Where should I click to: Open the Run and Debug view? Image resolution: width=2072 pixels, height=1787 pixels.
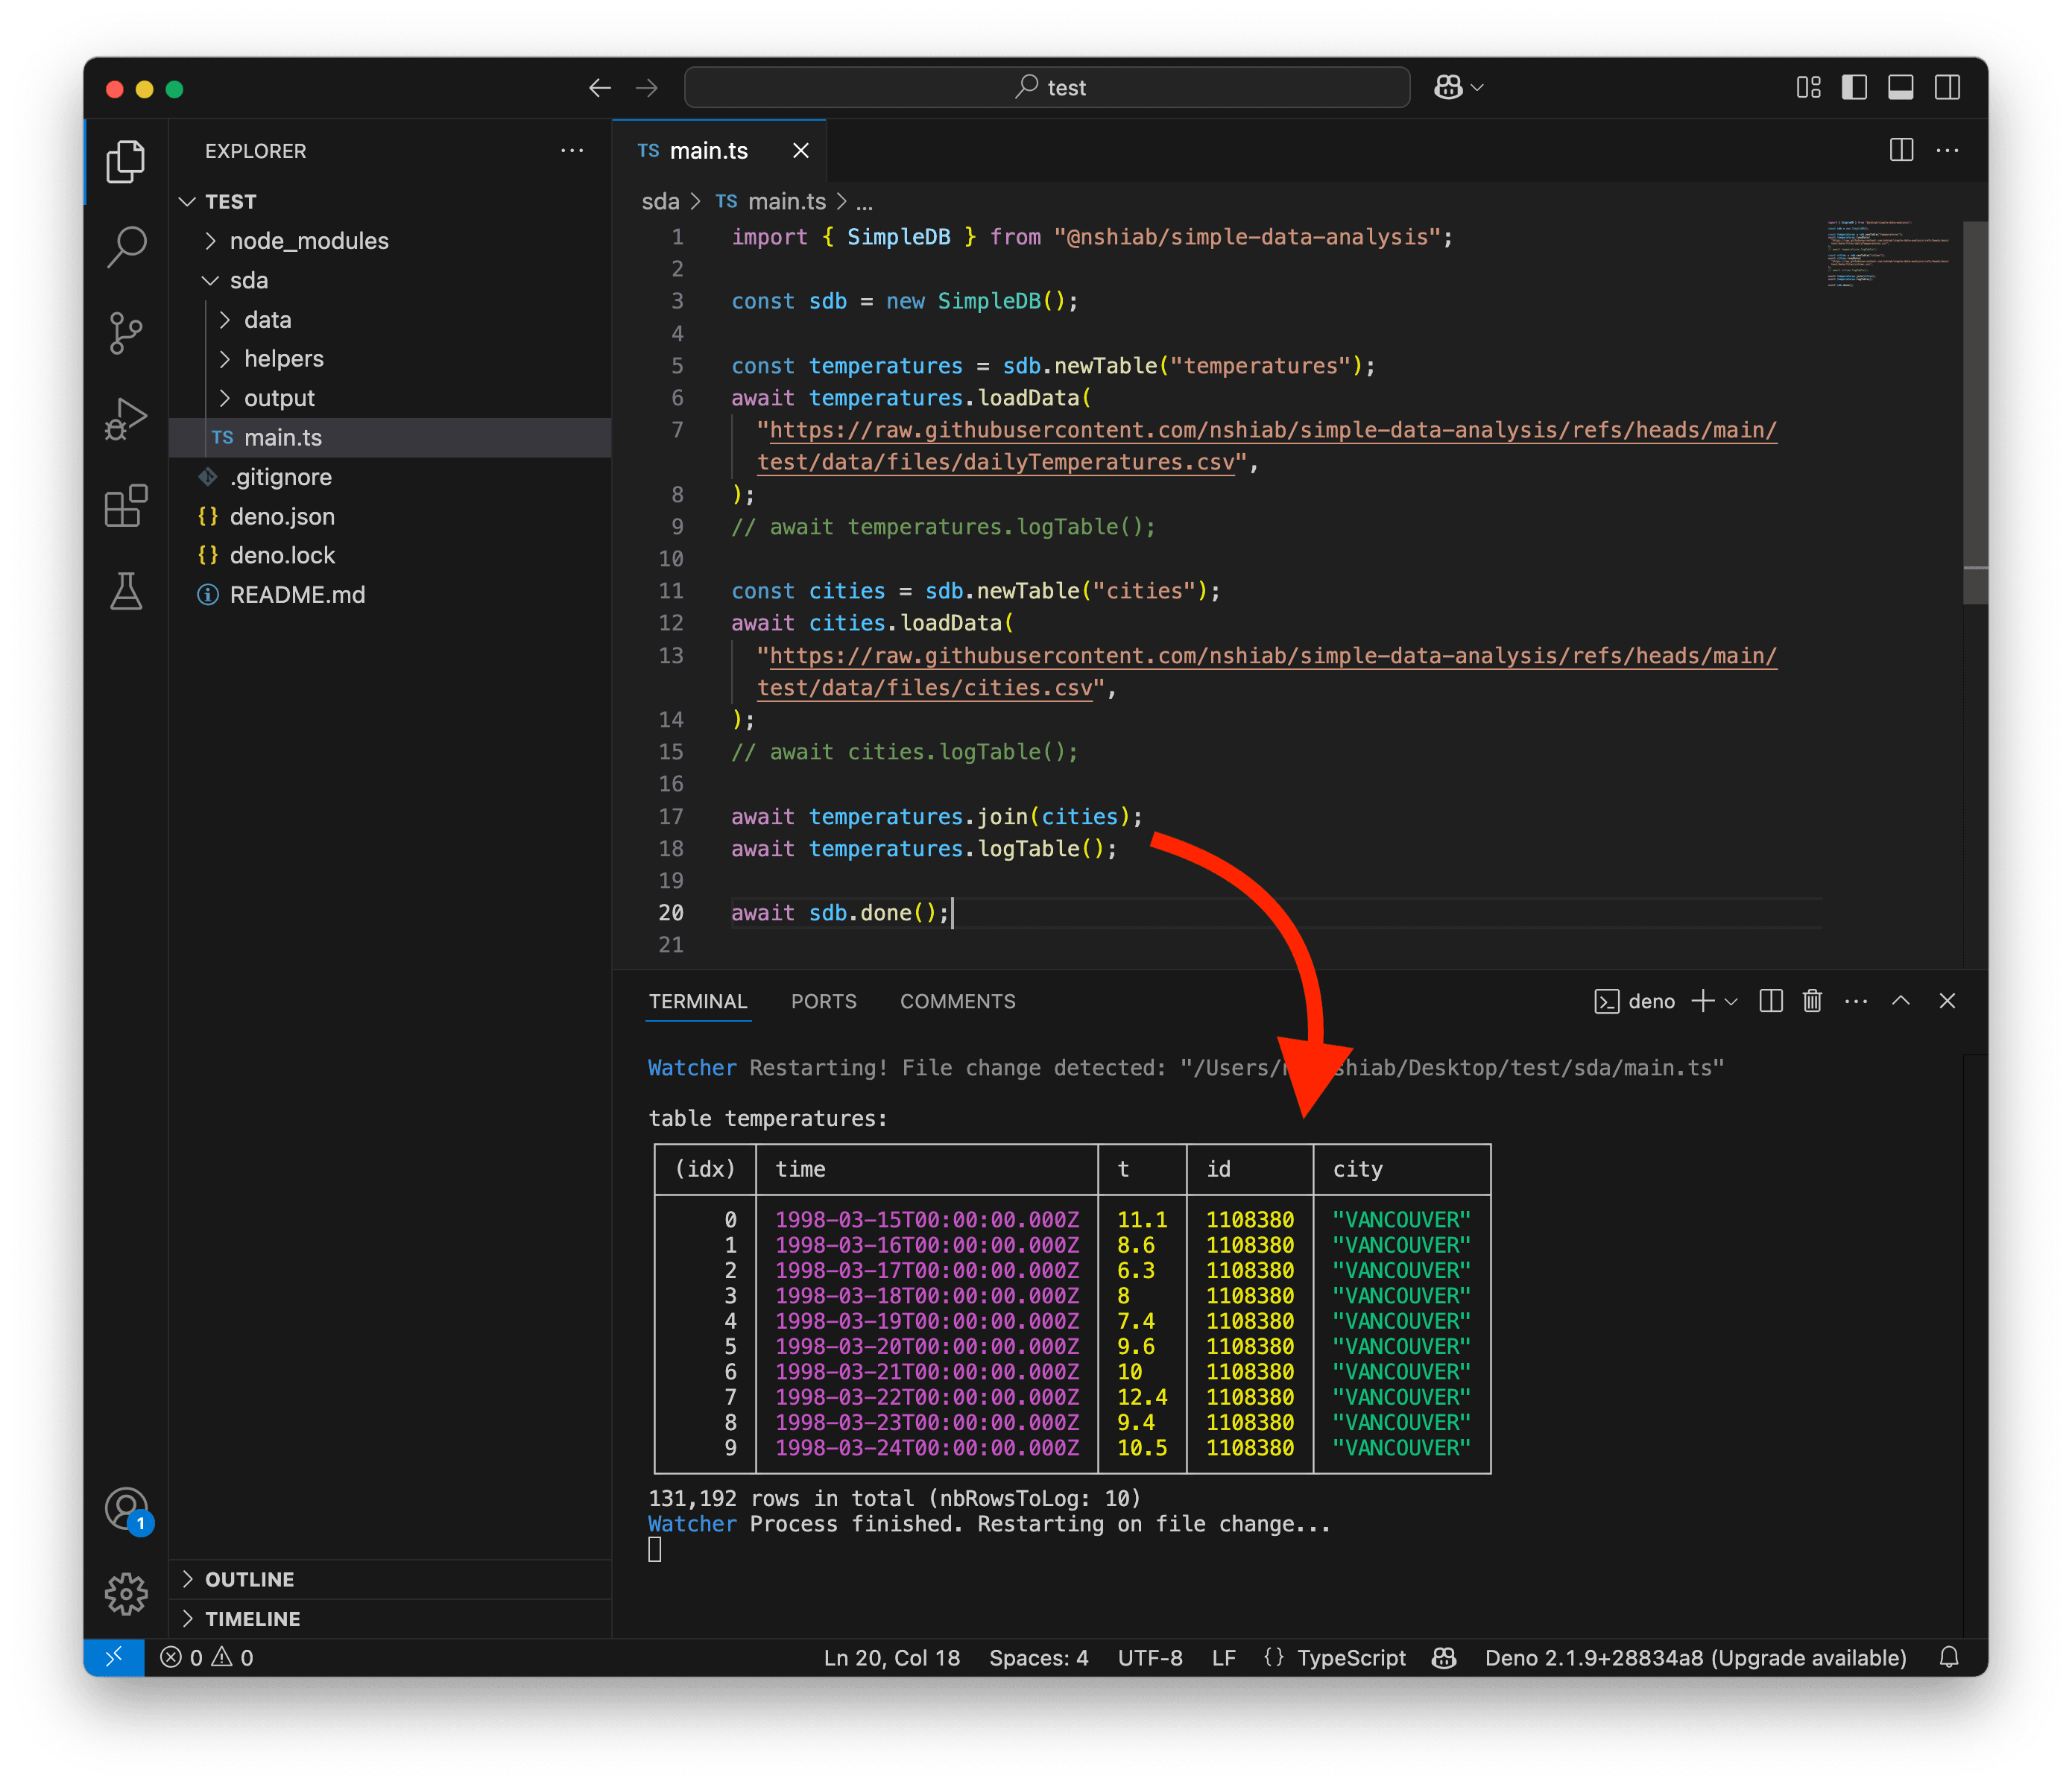click(x=126, y=419)
